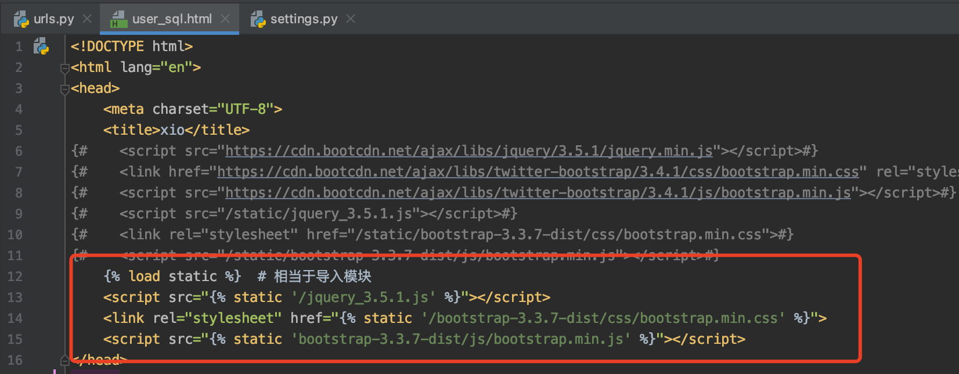Close the settings.py tab
The image size is (959, 374).
351,19
